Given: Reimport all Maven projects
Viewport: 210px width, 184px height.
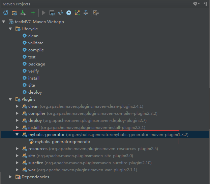Looking at the screenshot, I should pyautogui.click(x=6, y=13).
